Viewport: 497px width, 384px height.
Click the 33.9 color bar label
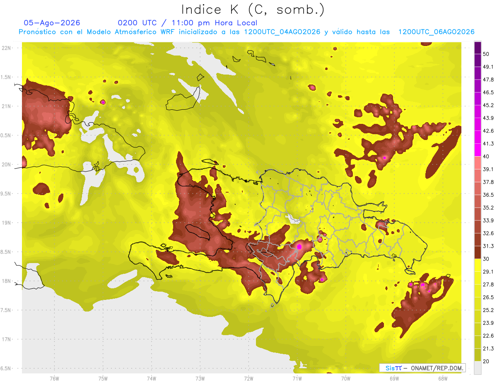(488, 220)
